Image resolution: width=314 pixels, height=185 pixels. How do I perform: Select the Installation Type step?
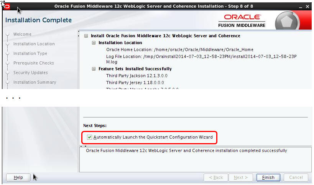pos(30,53)
